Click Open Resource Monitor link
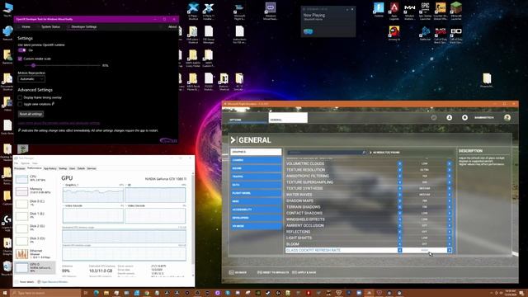This screenshot has width=528, height=297. [53, 282]
